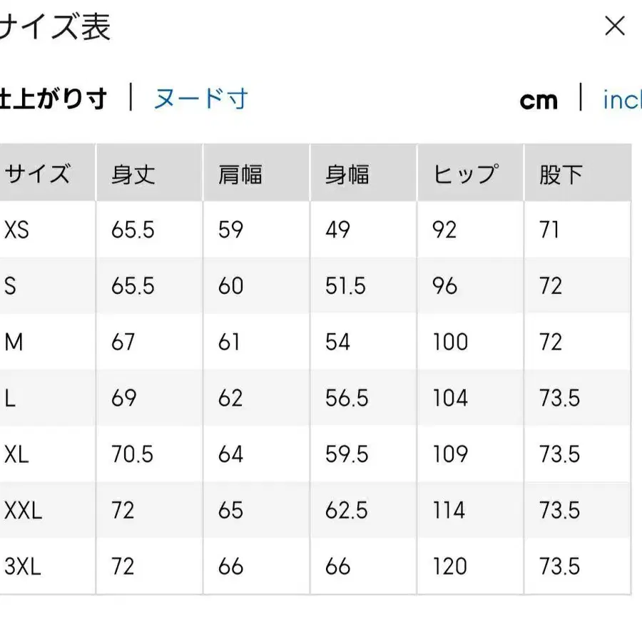Close the サイズ表 dialog
The image size is (642, 642).
[x=615, y=26]
